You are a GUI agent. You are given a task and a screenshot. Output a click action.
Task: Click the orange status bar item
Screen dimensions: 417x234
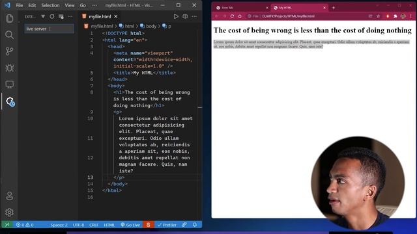148,225
